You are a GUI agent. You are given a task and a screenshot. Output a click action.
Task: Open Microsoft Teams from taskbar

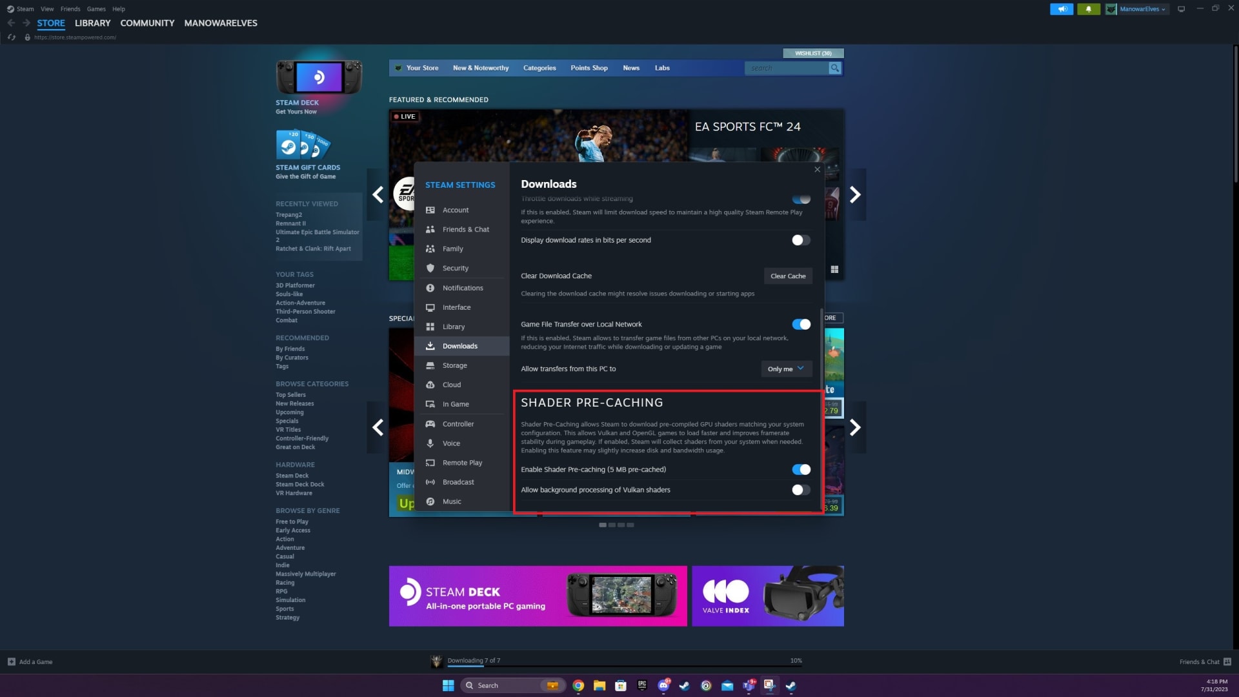(x=749, y=686)
